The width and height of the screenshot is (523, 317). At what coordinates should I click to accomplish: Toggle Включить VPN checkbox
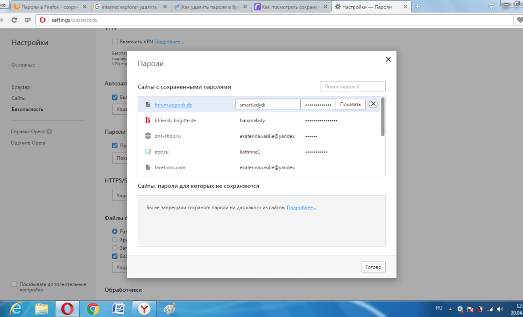coord(115,41)
